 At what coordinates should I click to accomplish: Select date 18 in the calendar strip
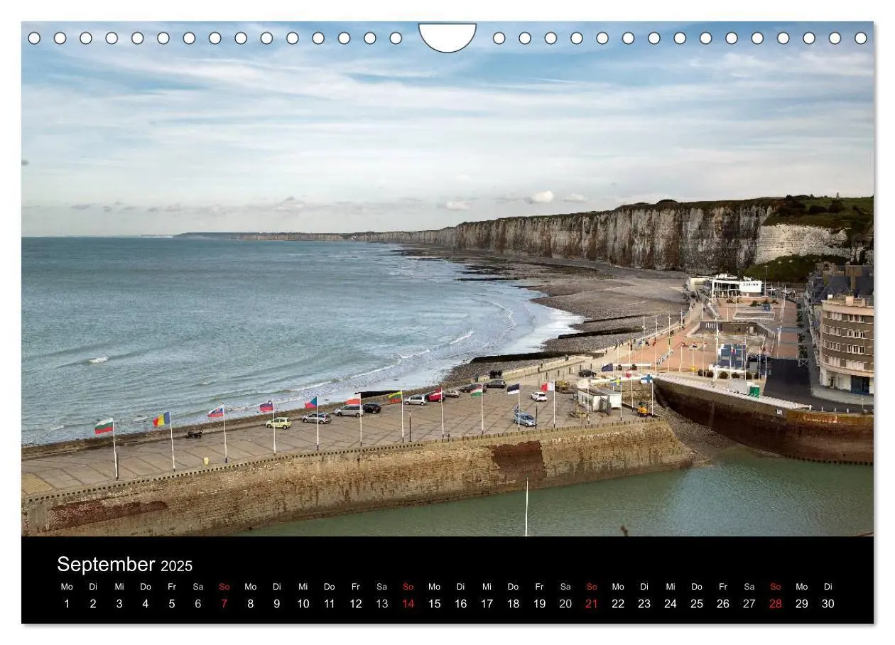pyautogui.click(x=513, y=604)
